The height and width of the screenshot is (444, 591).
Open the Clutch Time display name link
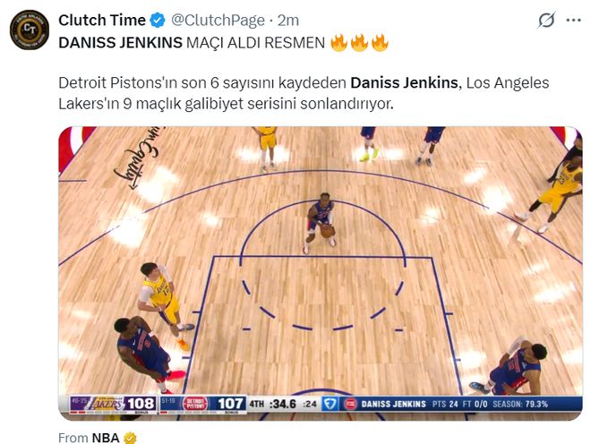tap(102, 21)
